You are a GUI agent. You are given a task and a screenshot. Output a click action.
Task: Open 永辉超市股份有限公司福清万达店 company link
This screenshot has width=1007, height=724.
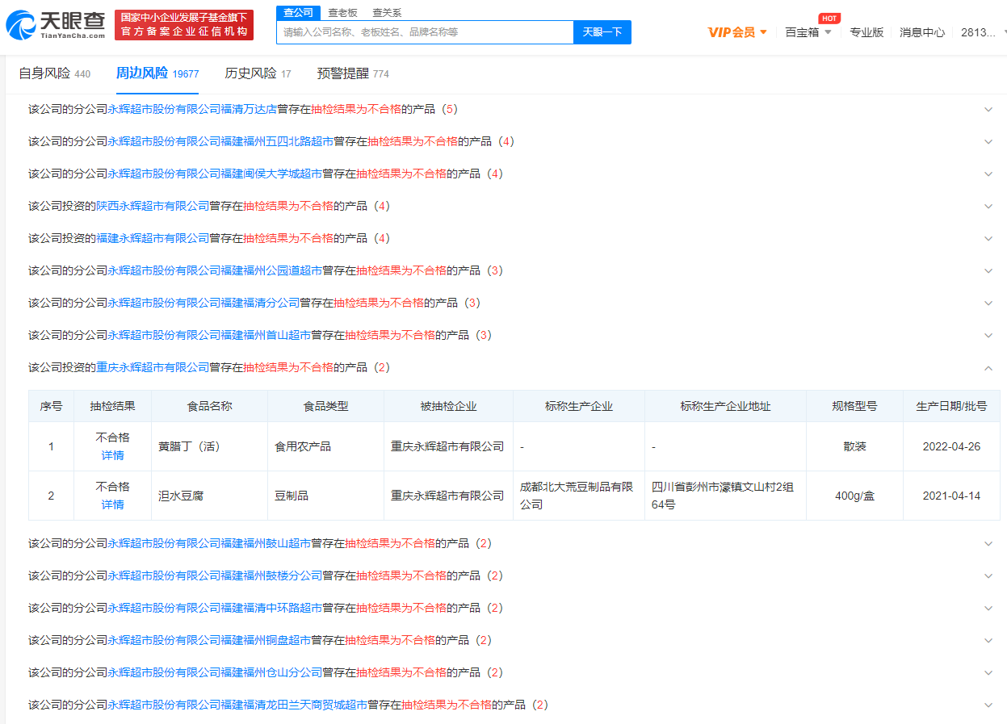coord(192,109)
